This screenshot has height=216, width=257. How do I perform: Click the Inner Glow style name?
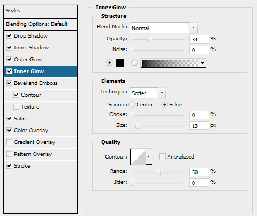click(x=29, y=71)
